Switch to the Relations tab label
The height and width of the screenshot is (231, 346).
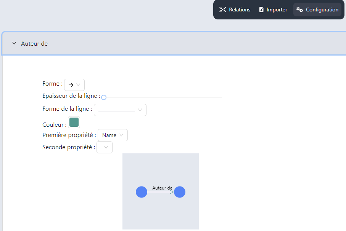[x=240, y=10]
